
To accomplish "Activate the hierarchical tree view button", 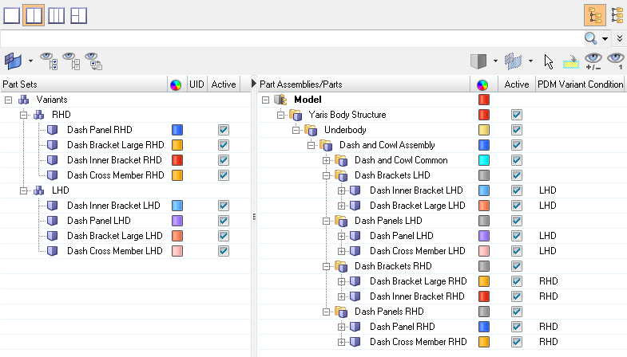I will 594,14.
